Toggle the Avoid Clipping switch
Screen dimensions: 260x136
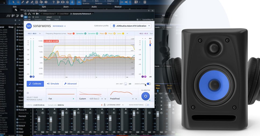pyautogui.click(x=149, y=84)
